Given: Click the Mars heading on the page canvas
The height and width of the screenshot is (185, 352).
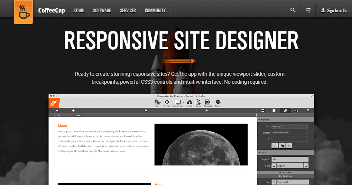Looking at the screenshot, I should click(x=158, y=184).
